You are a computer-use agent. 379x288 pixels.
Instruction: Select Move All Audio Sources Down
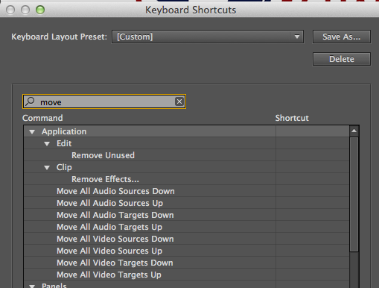coord(115,191)
